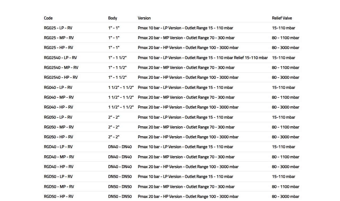Image resolution: width=340 pixels, height=201 pixels.
Task: Click the relief valve value for RGD50 - LP - RV
Action: tap(283, 177)
